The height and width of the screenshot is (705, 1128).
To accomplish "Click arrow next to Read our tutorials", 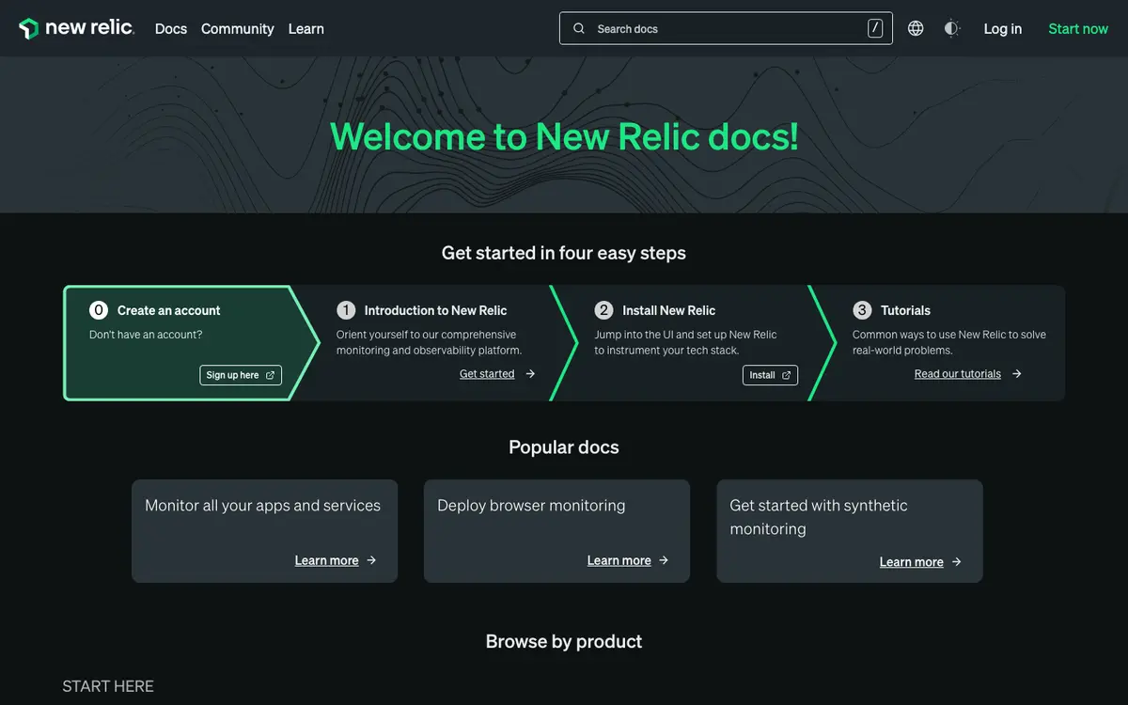I will point(1016,374).
